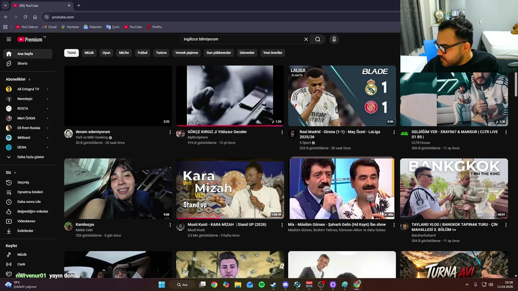Select the Son yüklenenler filter chip
The image size is (518, 291).
[219, 53]
